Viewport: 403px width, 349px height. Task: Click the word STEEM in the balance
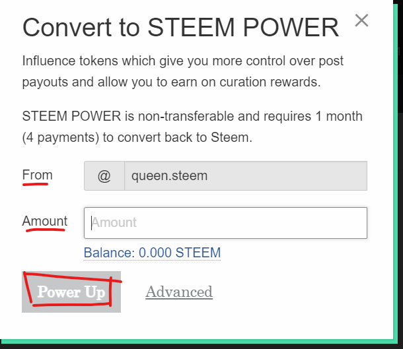tap(198, 253)
